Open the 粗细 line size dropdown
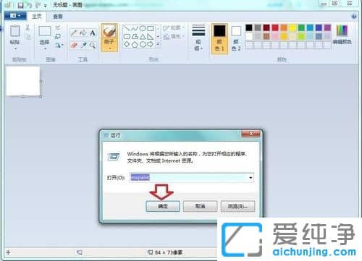This screenshot has height=261, width=362. point(198,38)
